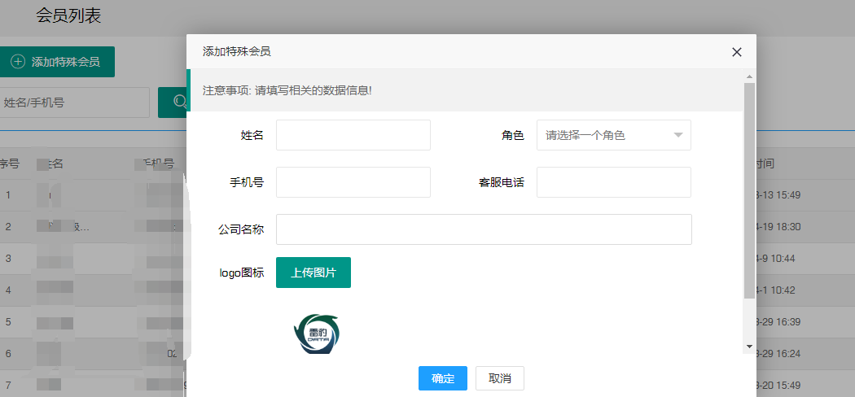The height and width of the screenshot is (397, 855).
Task: Click the scrollbar down arrow in dialog
Action: pyautogui.click(x=749, y=346)
